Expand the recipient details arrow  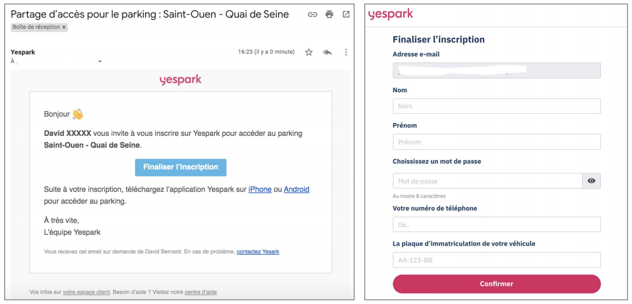pyautogui.click(x=100, y=62)
